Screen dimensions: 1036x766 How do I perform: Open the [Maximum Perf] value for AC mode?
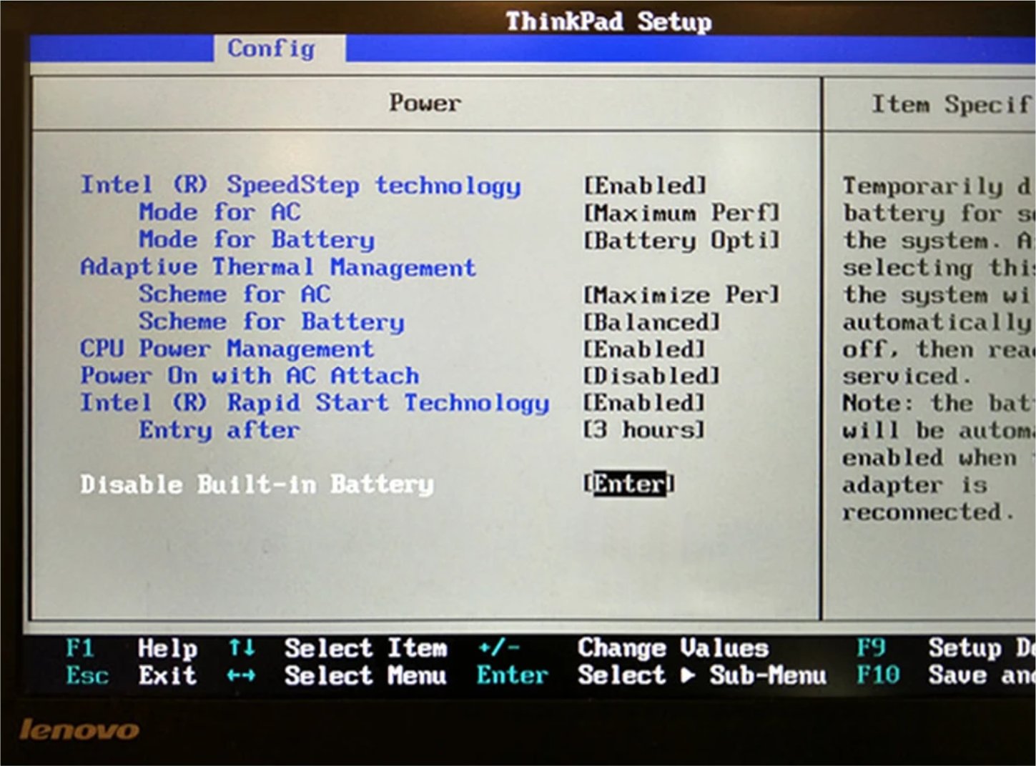coord(681,213)
